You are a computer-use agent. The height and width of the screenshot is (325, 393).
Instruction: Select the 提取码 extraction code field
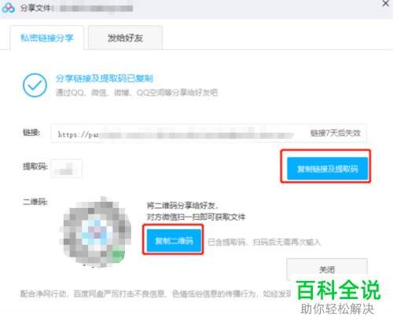pos(66,169)
